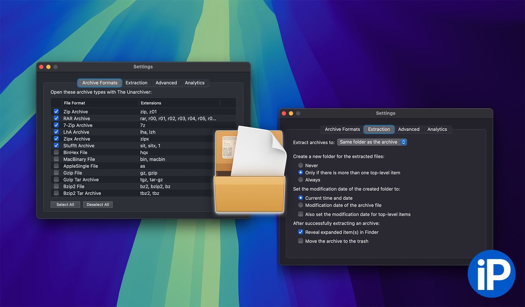Select the 'zipx' extension cell

click(145, 139)
